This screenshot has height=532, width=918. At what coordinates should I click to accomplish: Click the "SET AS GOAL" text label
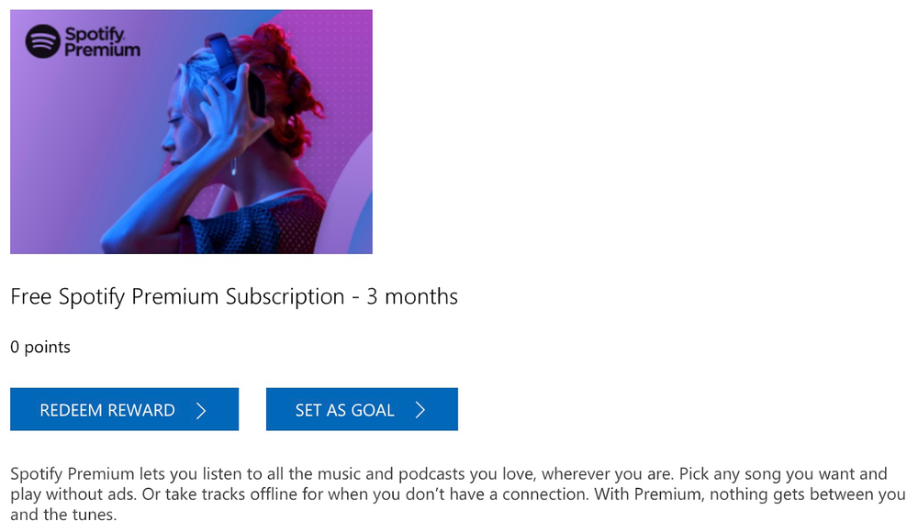344,410
